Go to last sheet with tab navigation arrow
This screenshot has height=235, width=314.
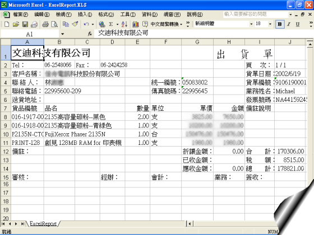tap(23, 224)
